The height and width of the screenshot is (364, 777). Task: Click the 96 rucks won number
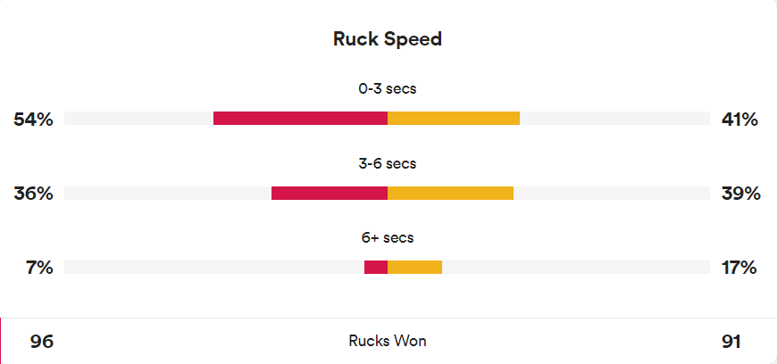point(42,342)
